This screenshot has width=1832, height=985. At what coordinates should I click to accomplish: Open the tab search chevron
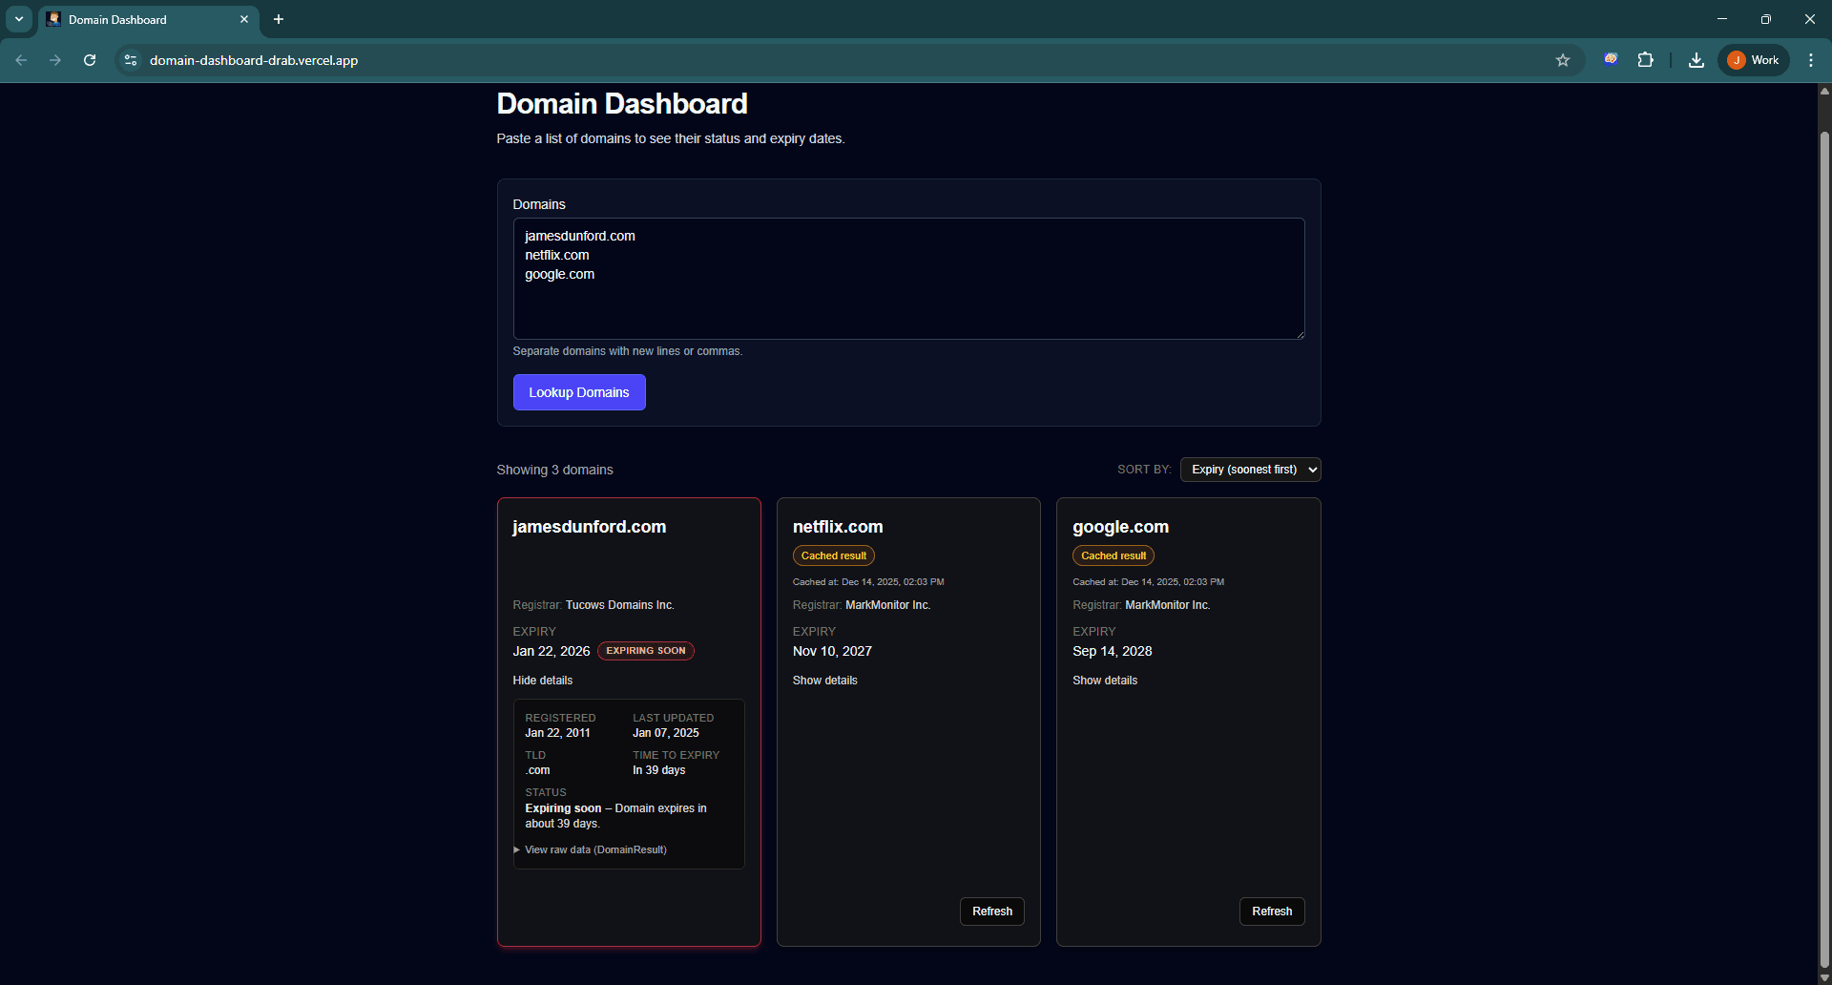tap(18, 19)
